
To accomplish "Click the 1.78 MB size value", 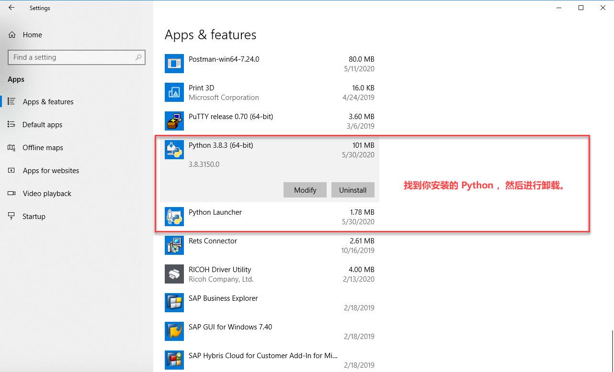I will click(x=362, y=212).
